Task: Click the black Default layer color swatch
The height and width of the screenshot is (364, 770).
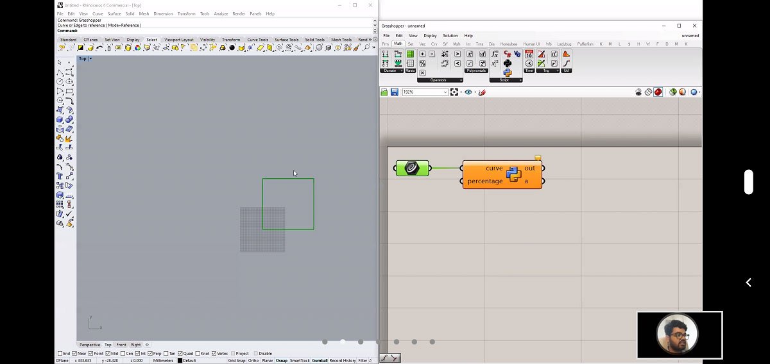Action: tap(180, 361)
